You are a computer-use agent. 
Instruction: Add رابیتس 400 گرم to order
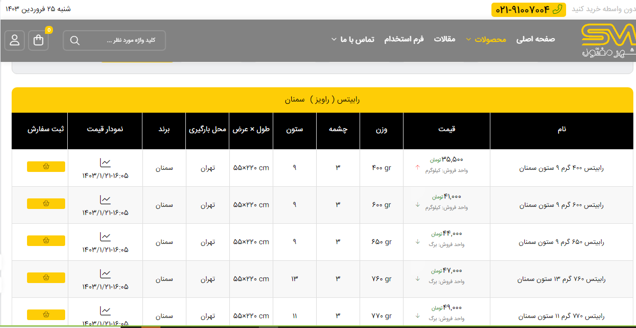pos(46,167)
